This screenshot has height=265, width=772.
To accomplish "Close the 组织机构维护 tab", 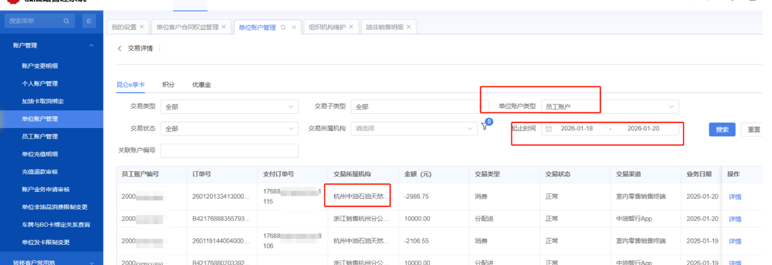I will 351,27.
